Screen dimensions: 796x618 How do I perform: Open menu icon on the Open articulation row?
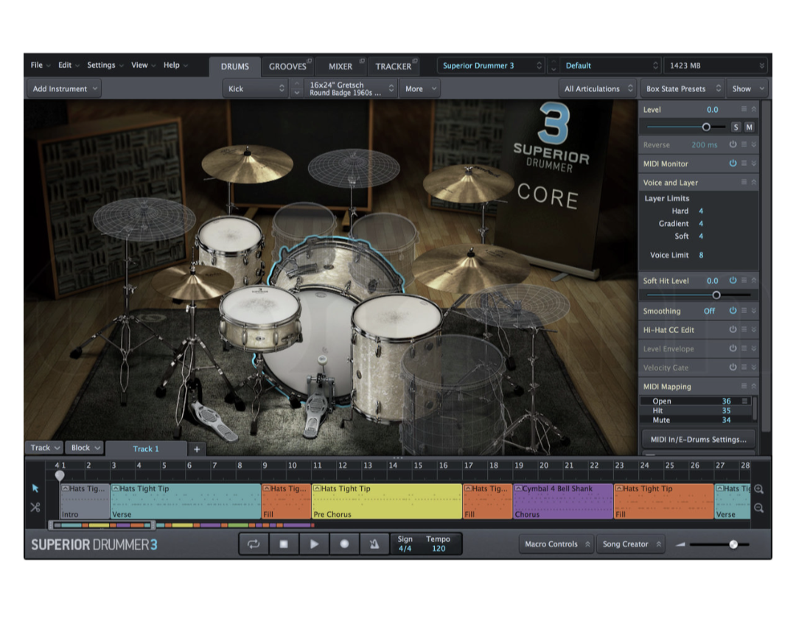[x=744, y=401]
